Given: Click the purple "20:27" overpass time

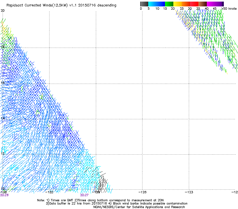Looking at the screenshot, I should point(84,195).
